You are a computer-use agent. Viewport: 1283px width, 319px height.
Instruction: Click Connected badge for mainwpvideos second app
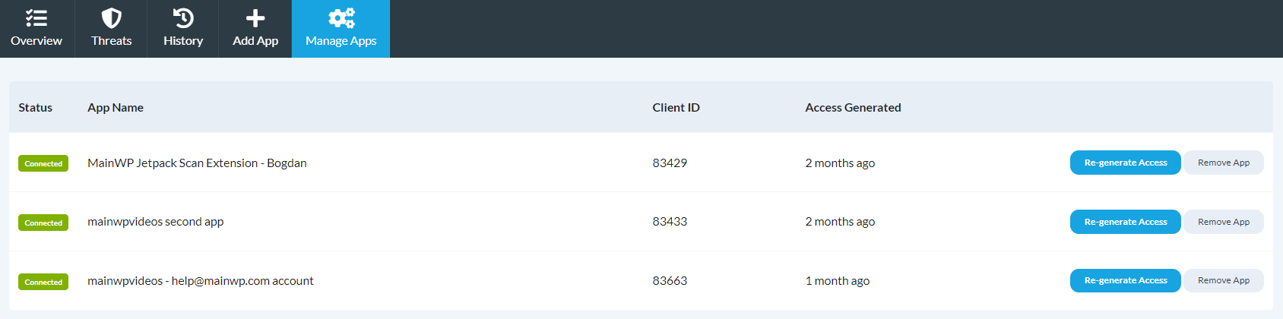(x=43, y=223)
